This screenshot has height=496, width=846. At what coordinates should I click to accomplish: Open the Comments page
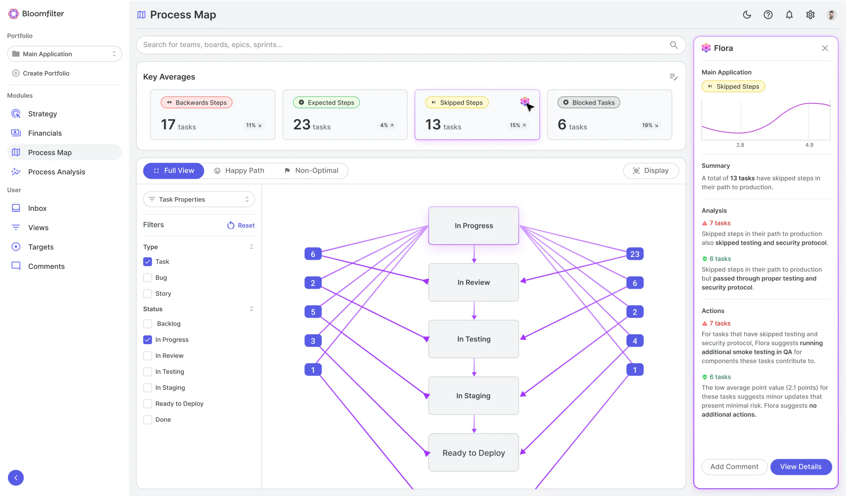point(64,266)
